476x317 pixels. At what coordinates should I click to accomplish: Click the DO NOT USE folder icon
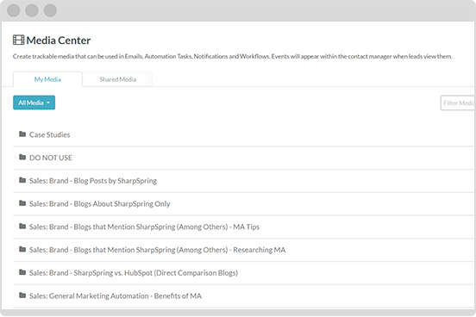tap(22, 157)
